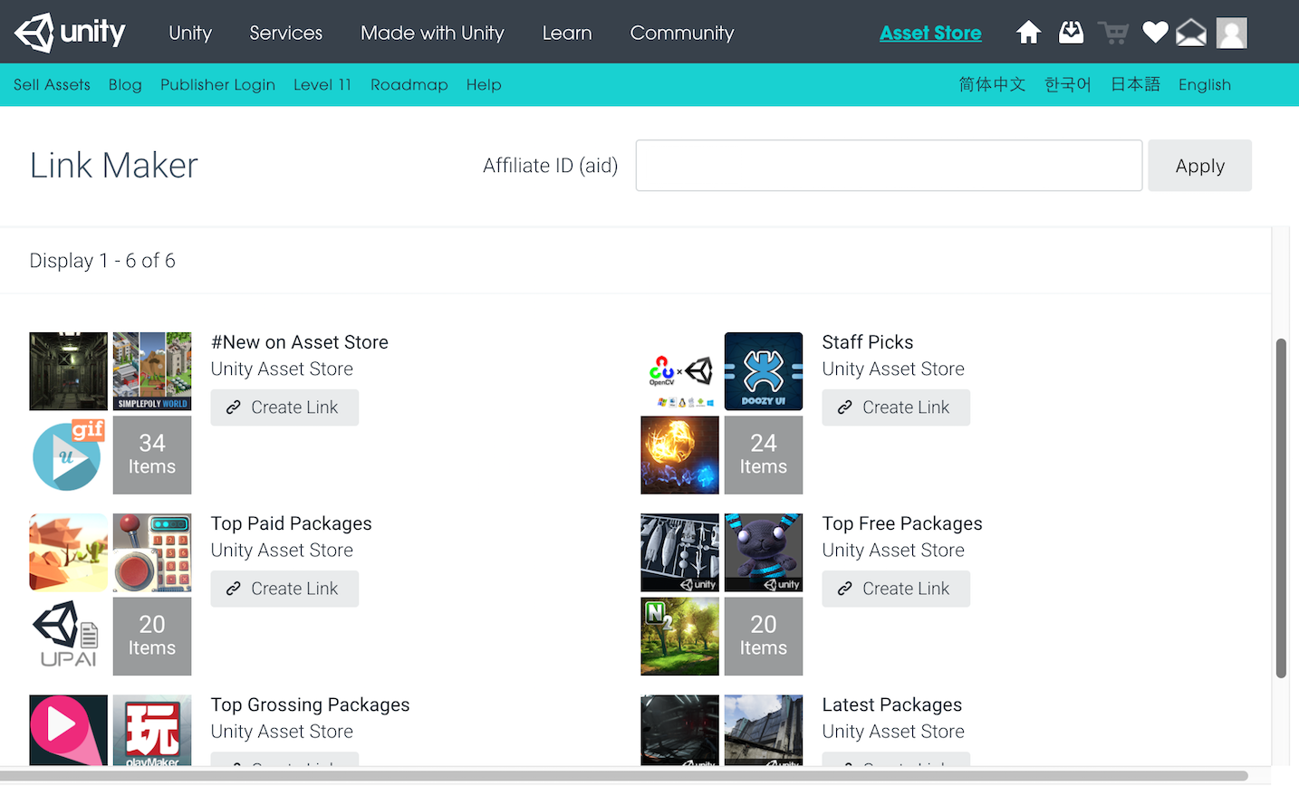
Task: Open OpenCV for Unity thumbnail
Action: tap(679, 371)
